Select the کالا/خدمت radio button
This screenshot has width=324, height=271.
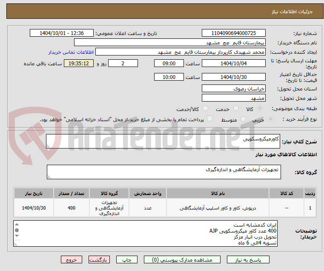pyautogui.click(x=205, y=108)
